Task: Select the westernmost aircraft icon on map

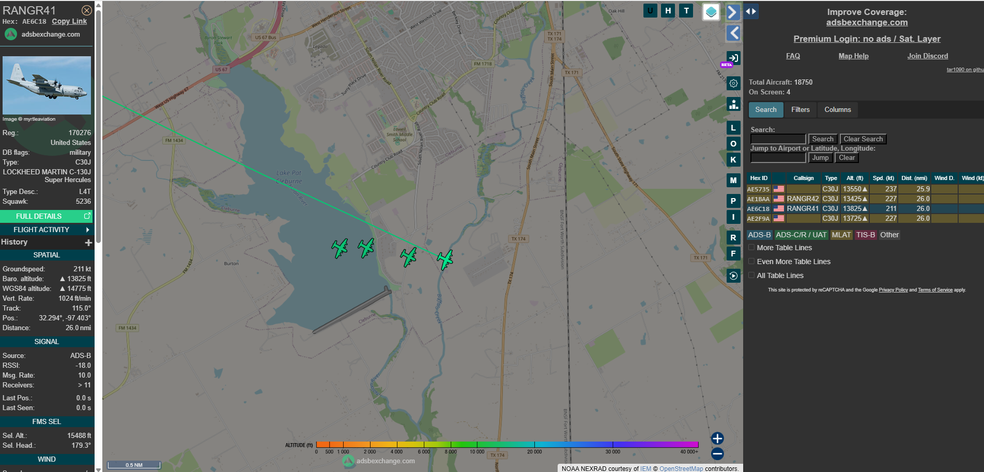Action: pos(340,248)
